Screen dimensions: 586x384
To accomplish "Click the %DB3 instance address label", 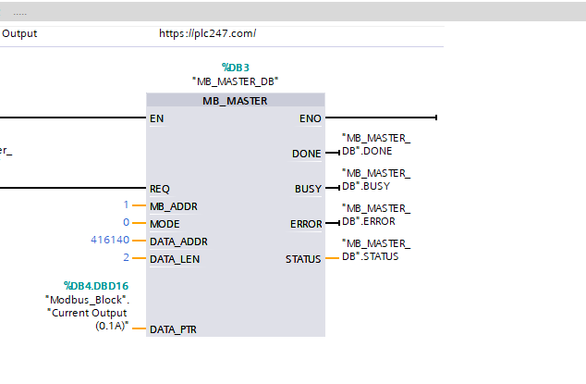I will (x=236, y=68).
